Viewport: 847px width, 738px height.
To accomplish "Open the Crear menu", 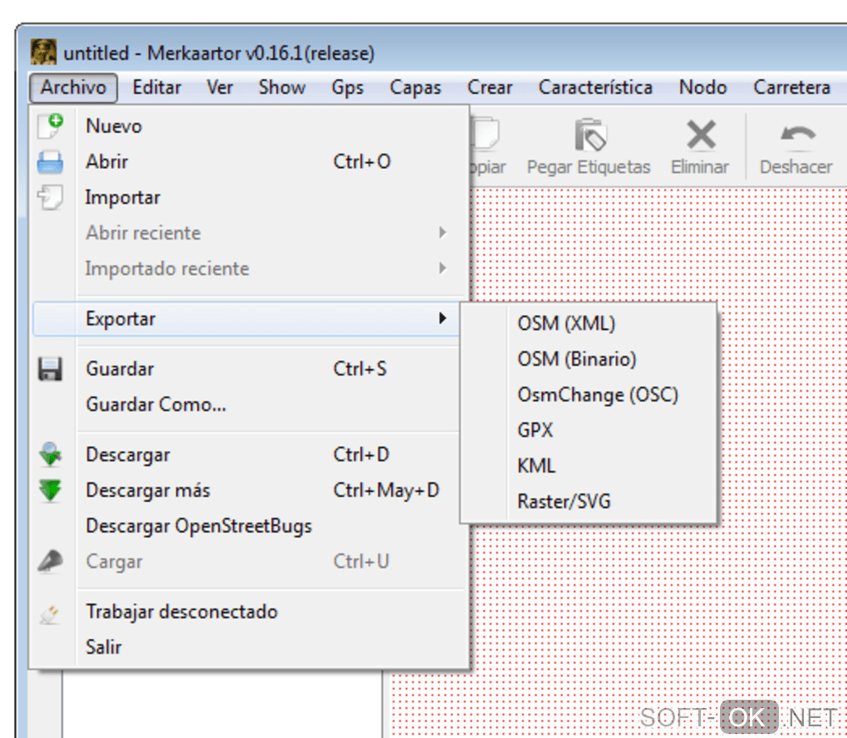I will (x=489, y=87).
